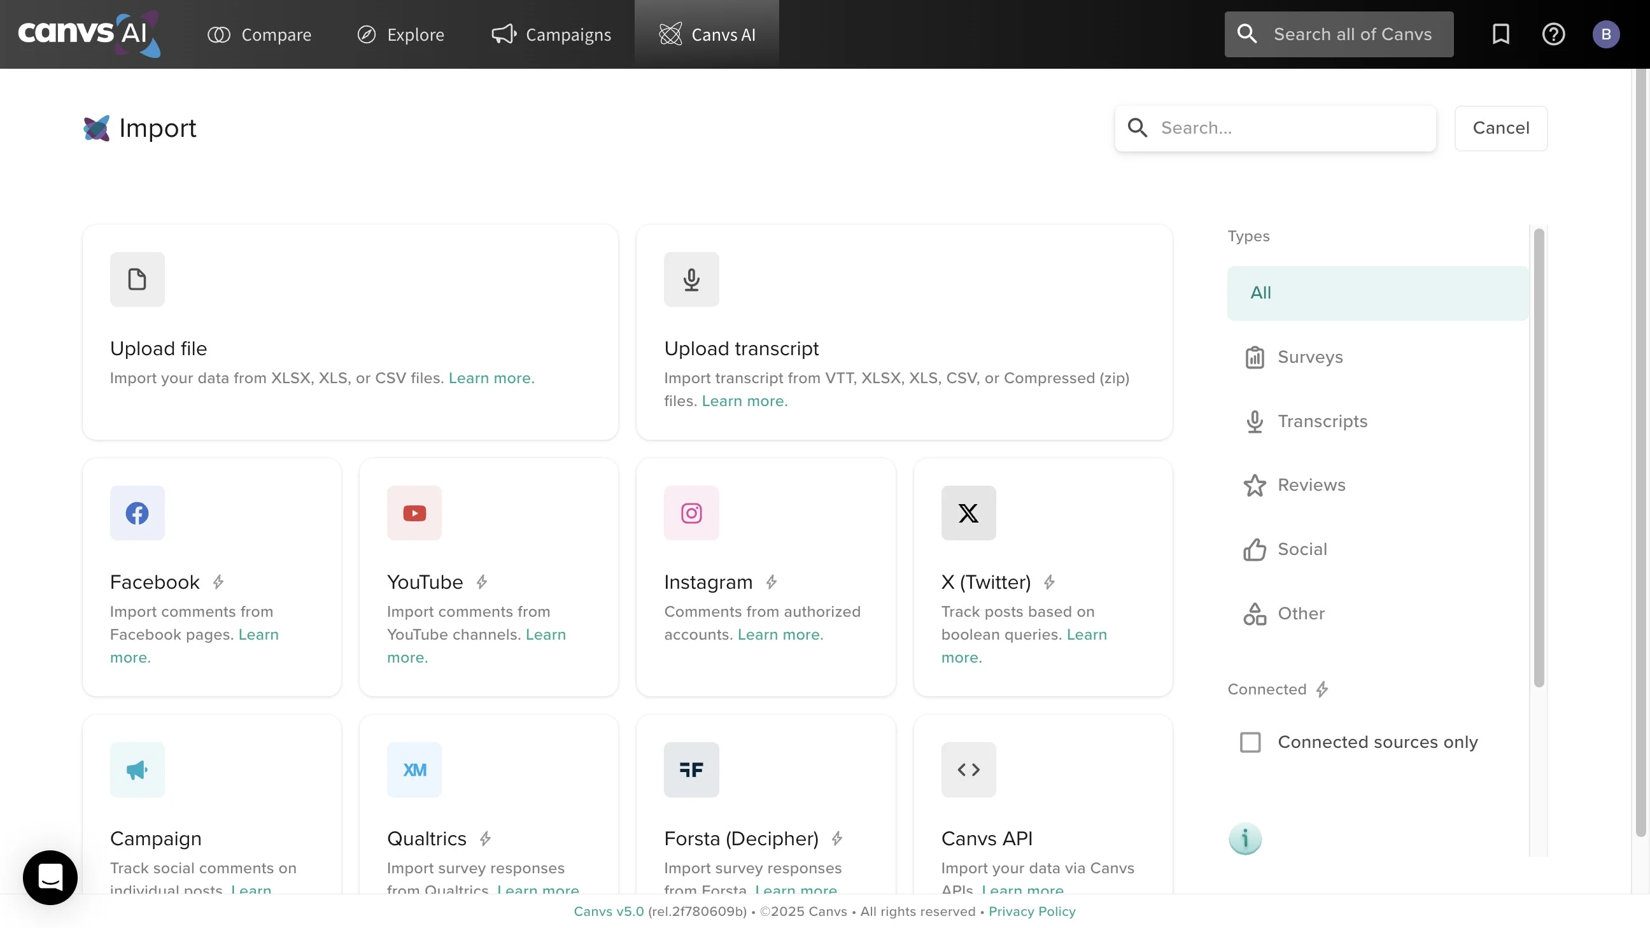
Task: Select the Facebook source icon
Action: [x=137, y=513]
